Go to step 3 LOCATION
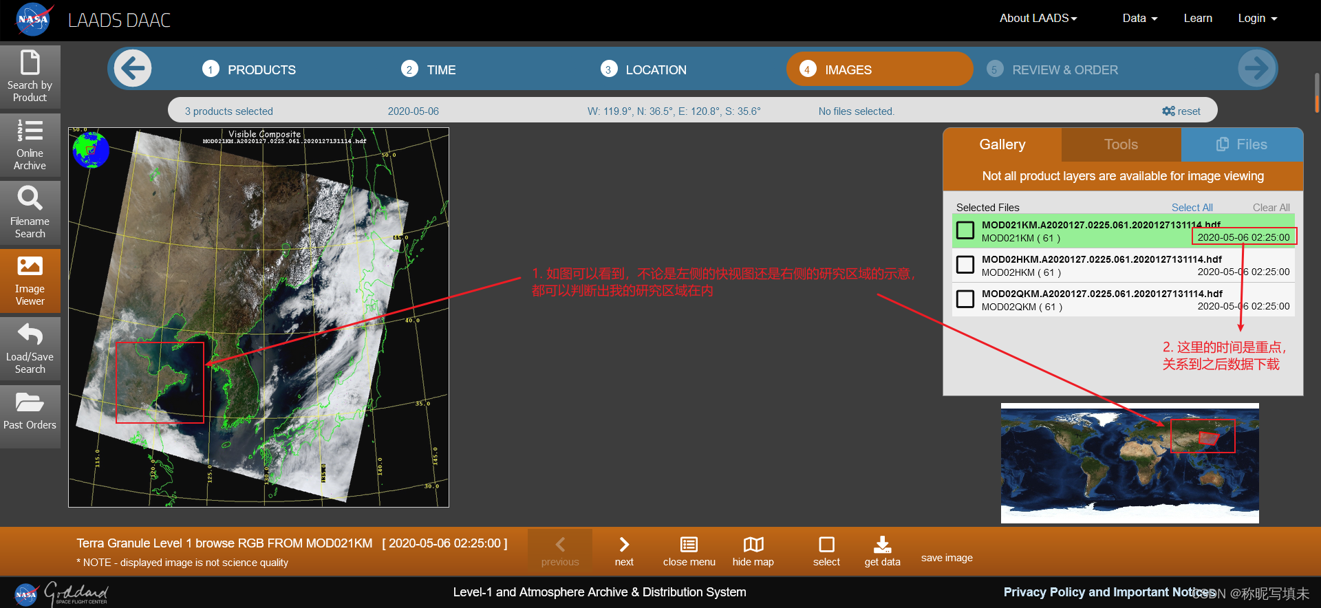The width and height of the screenshot is (1321, 608). click(x=643, y=69)
